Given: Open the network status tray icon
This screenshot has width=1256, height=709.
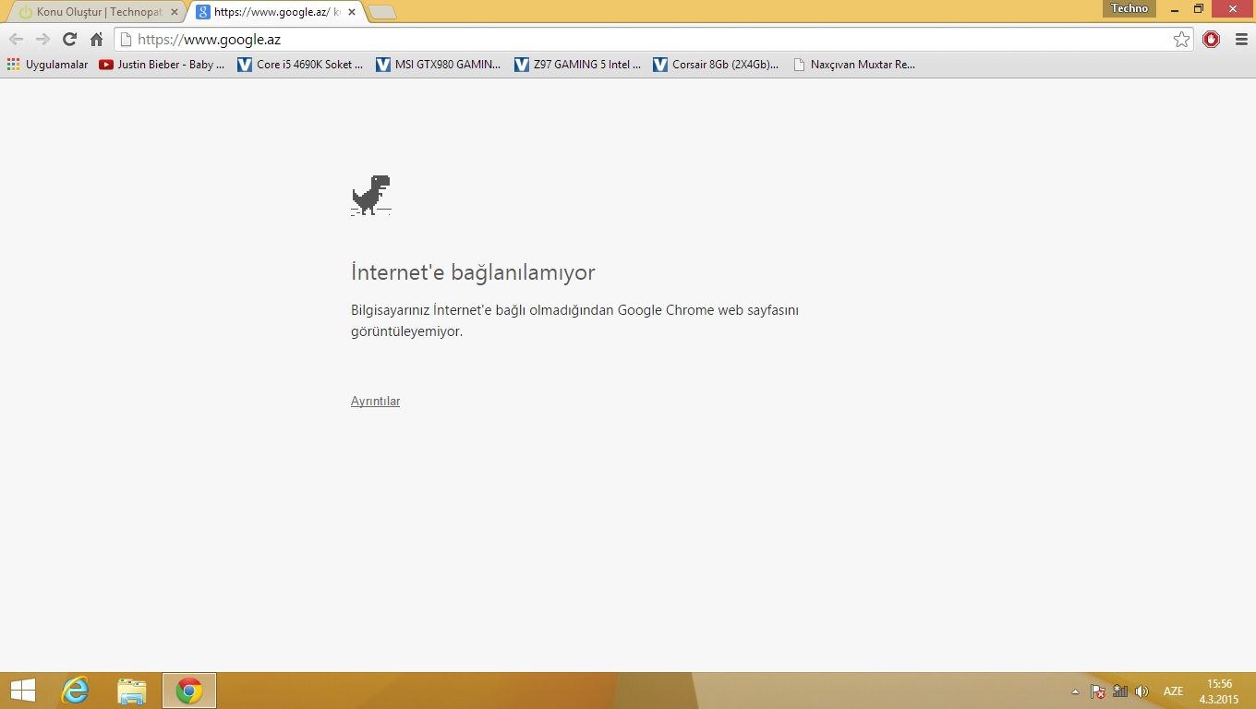Looking at the screenshot, I should [1119, 691].
